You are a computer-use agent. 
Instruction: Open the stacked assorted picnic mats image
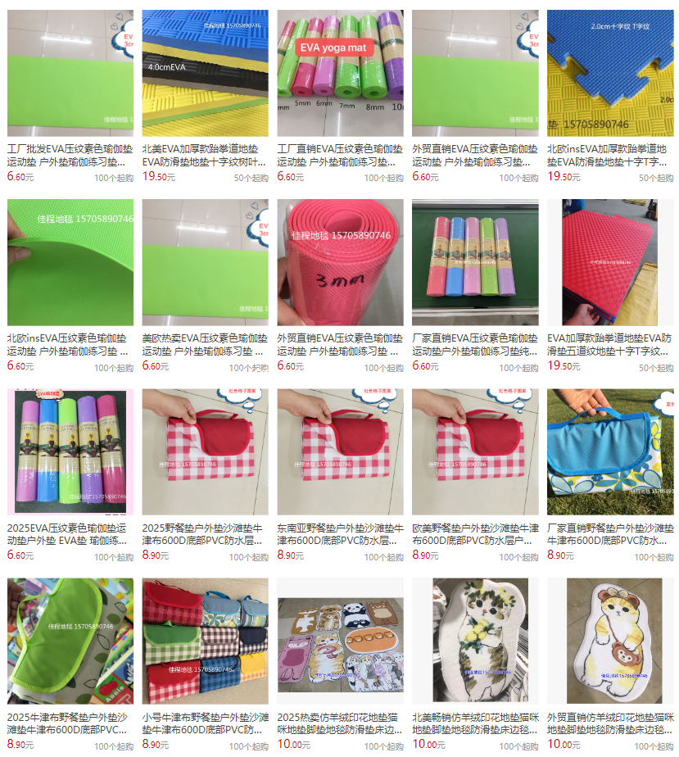point(205,641)
